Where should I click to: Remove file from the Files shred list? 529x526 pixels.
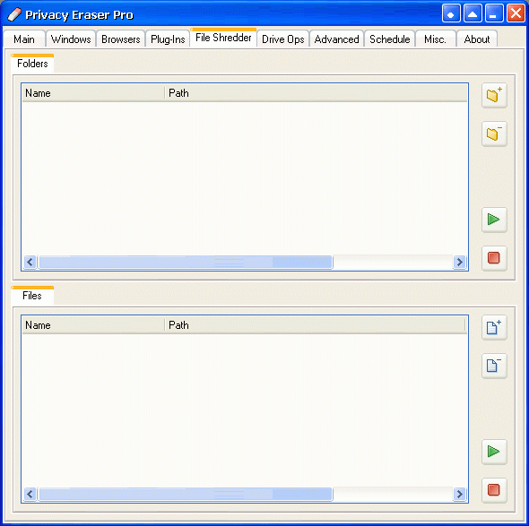pos(494,366)
